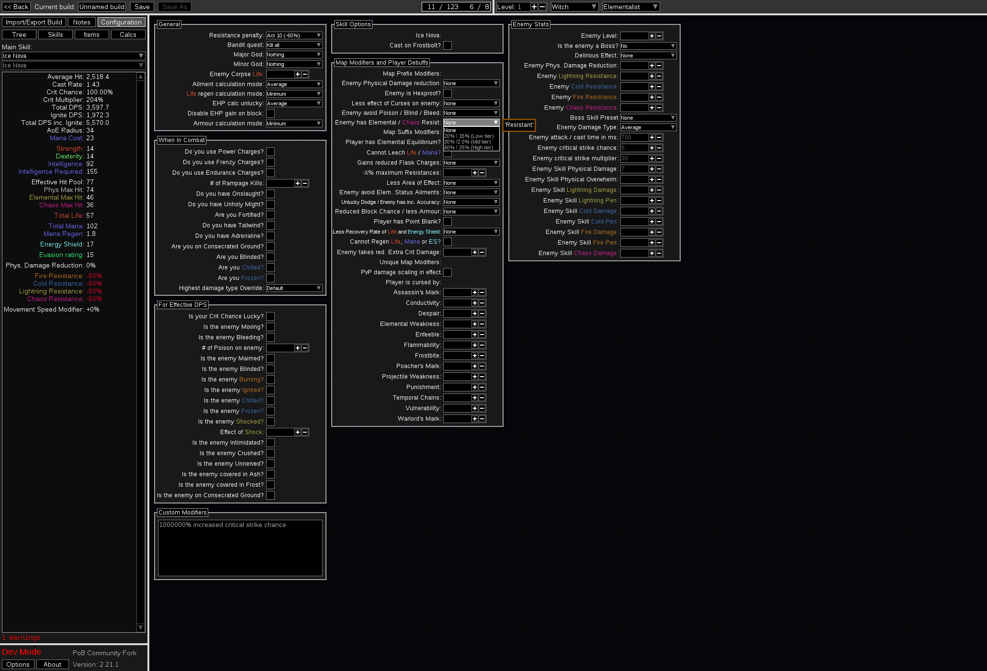Screen dimensions: 987x671
Task: Decrease Effect of Shock value
Action: pyautogui.click(x=305, y=432)
